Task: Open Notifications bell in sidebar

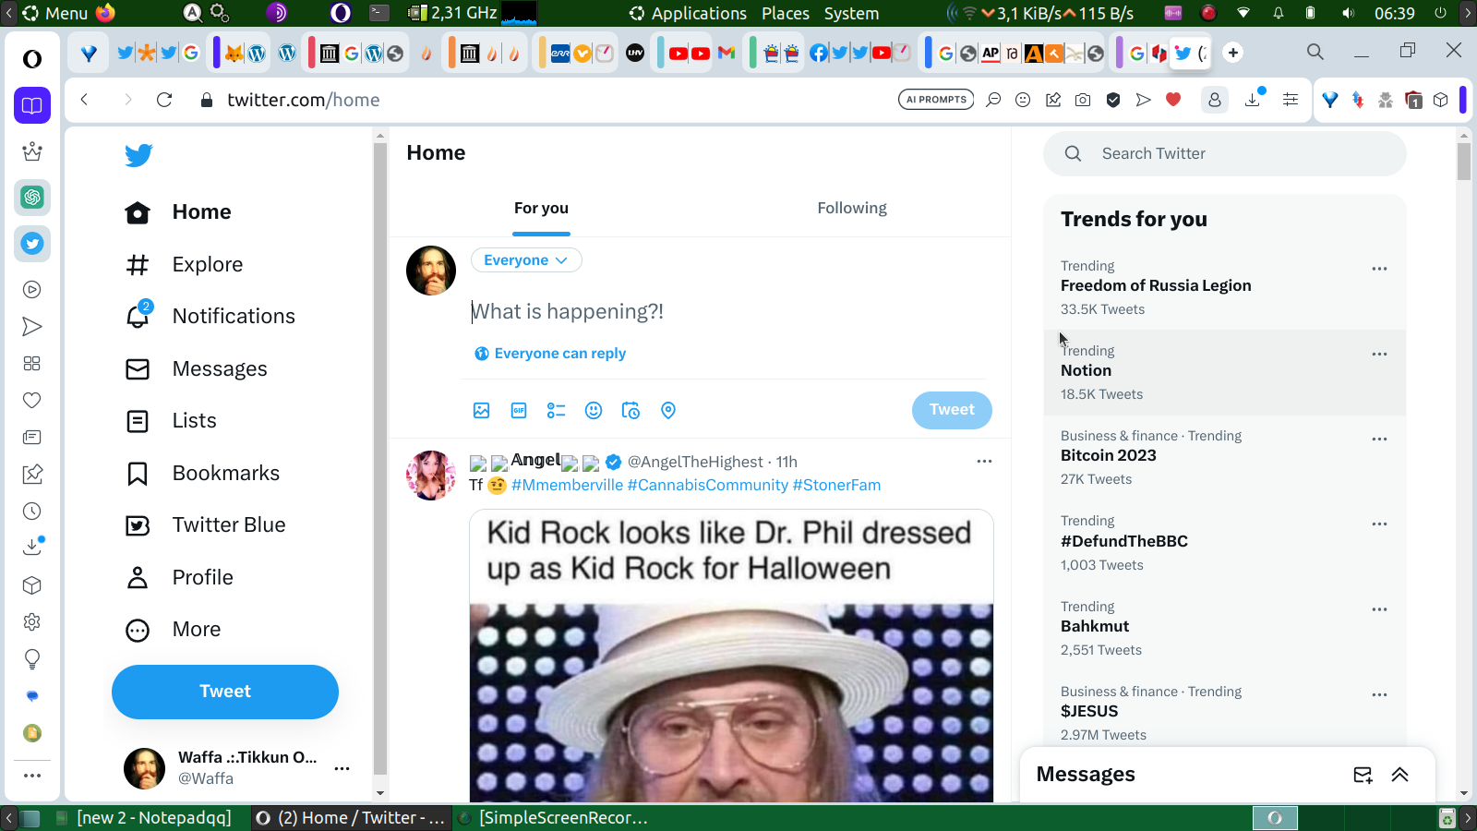Action: 138,316
